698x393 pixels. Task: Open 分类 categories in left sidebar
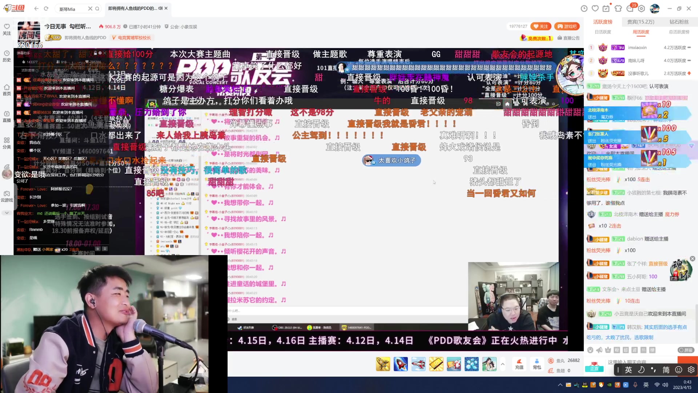(x=7, y=143)
